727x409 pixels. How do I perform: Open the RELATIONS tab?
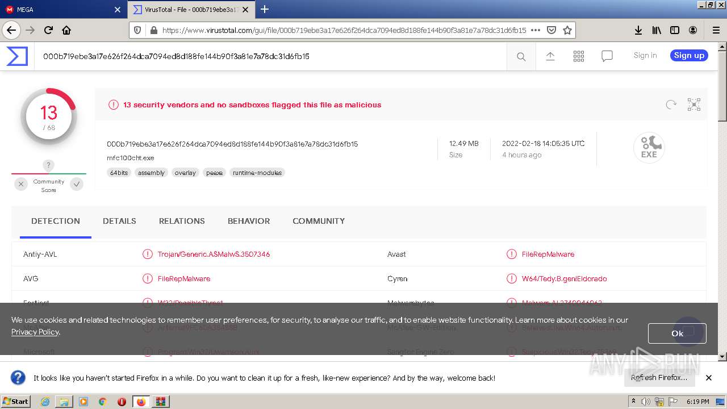click(x=182, y=221)
